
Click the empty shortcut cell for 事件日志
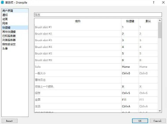click(130, 80)
